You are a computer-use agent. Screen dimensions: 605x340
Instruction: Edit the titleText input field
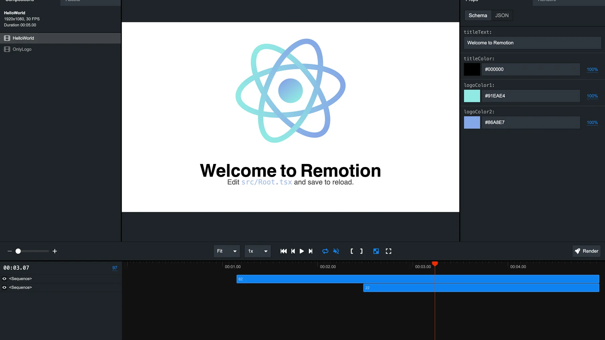532,43
